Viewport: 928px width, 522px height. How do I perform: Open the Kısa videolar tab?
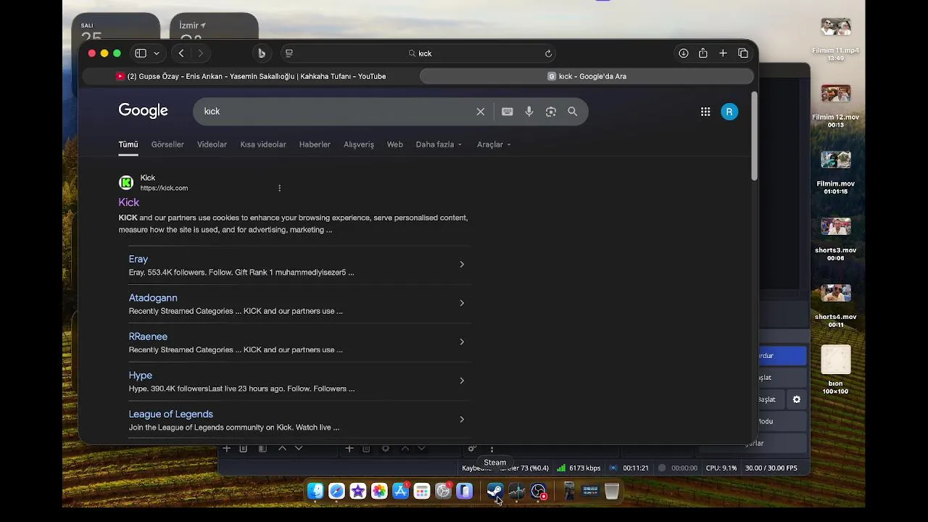click(263, 144)
